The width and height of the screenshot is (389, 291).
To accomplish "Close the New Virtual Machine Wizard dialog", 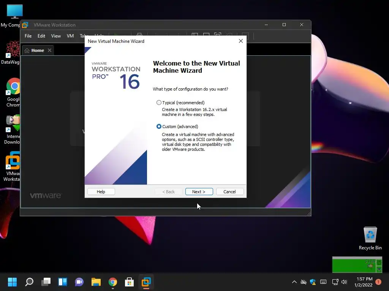I will click(240, 41).
